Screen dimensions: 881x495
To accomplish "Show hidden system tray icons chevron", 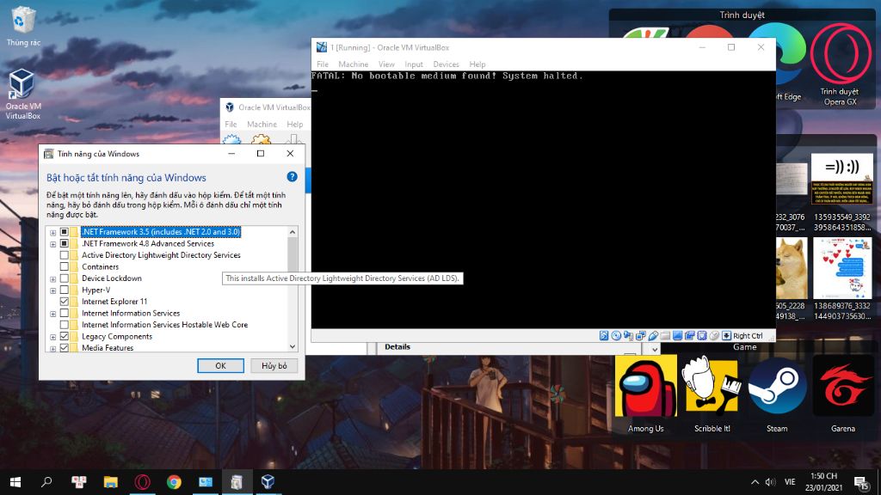I will tap(755, 482).
